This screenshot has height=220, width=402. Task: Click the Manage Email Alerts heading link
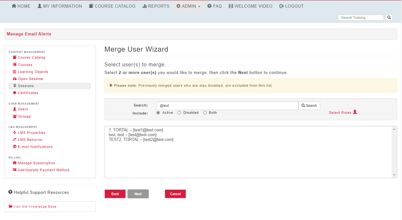coord(29,34)
